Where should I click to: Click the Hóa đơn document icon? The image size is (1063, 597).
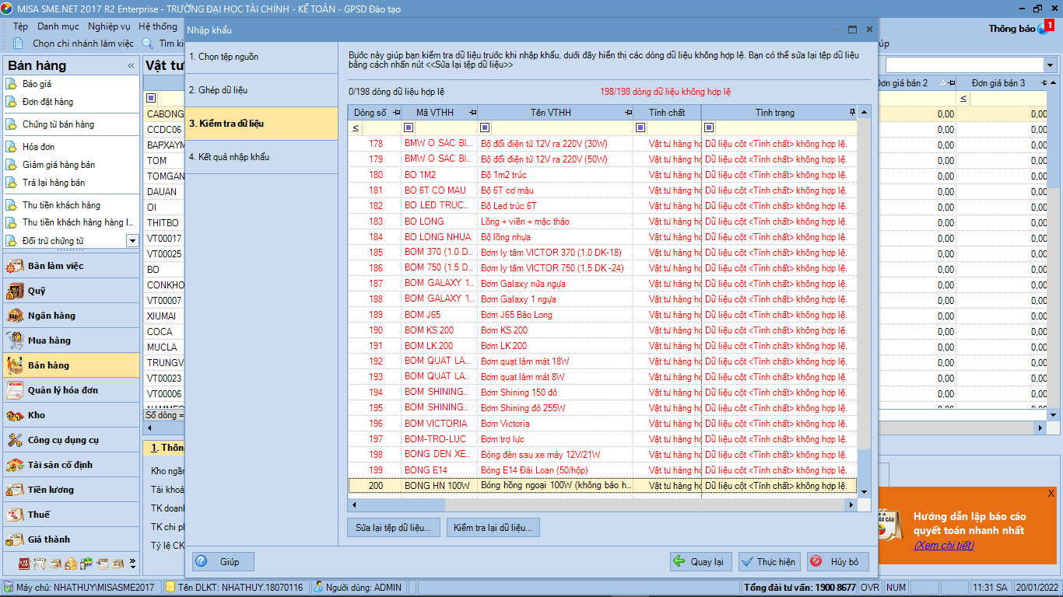[12, 147]
